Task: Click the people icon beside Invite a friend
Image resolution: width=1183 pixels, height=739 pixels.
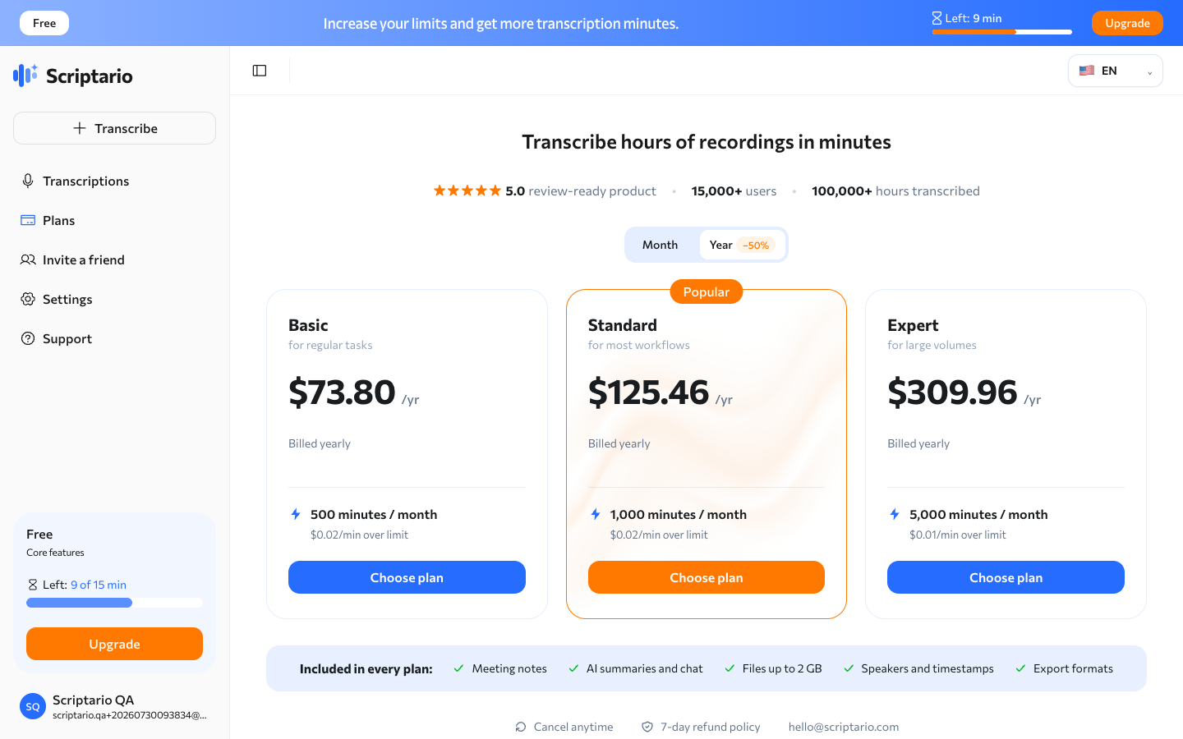Action: coord(28,259)
